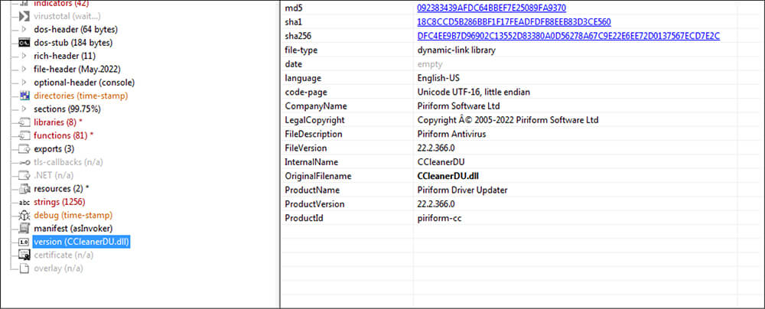Open resources (2) via its icon
Image resolution: width=765 pixels, height=309 pixels.
(x=24, y=188)
